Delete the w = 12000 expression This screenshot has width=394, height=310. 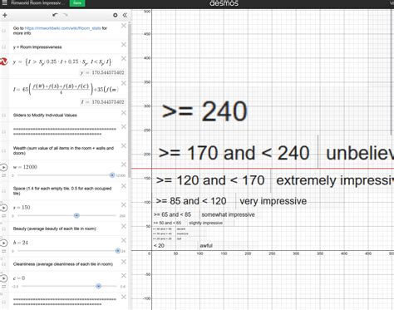[124, 165]
